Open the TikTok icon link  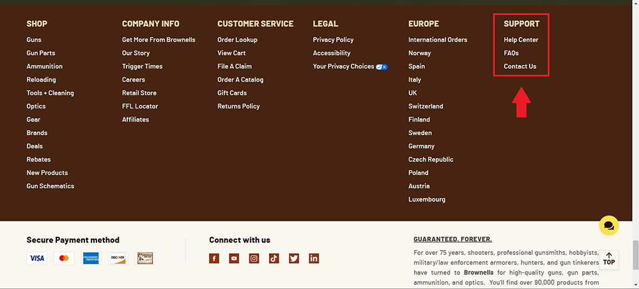point(273,258)
